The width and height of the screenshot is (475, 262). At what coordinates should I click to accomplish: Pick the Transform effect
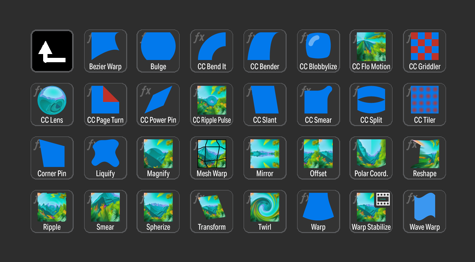[211, 211]
